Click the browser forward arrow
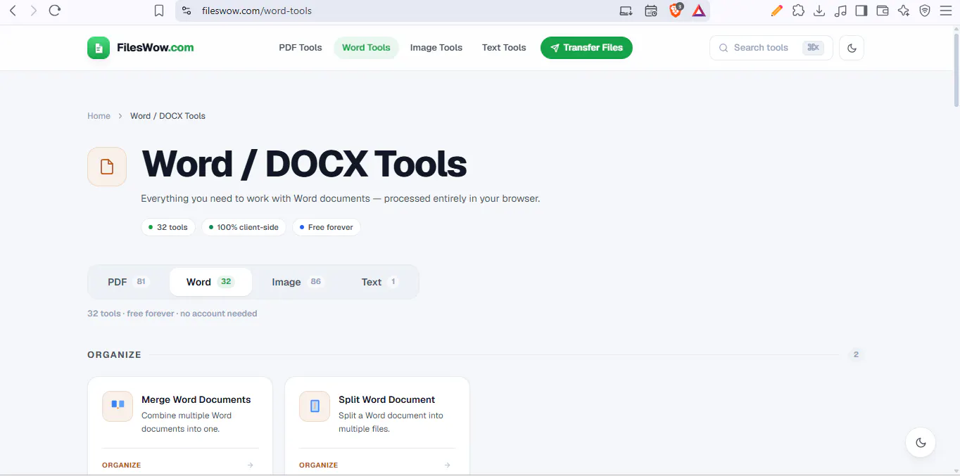This screenshot has height=476, width=960. 33,11
